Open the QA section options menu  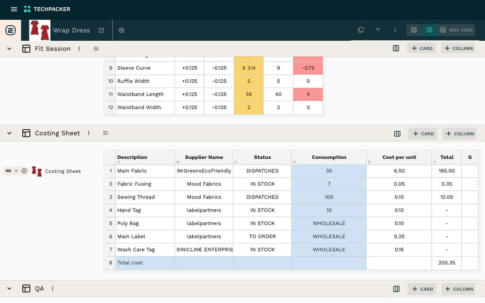(x=52, y=289)
